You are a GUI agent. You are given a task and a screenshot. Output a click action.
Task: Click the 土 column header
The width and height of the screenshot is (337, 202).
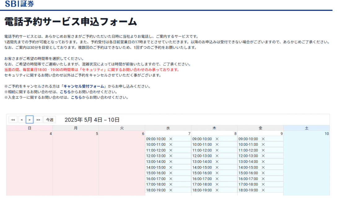pos(306,128)
